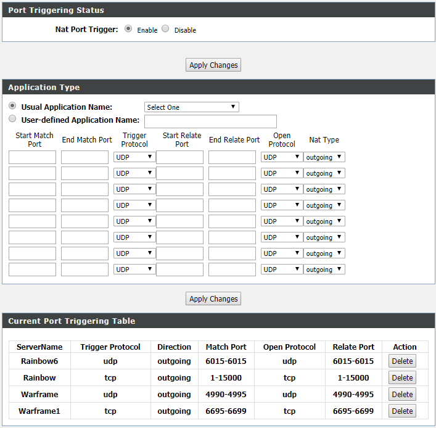Click the fifth row End Relate Port field
Viewport: 436px width, 428px height.
point(232,221)
